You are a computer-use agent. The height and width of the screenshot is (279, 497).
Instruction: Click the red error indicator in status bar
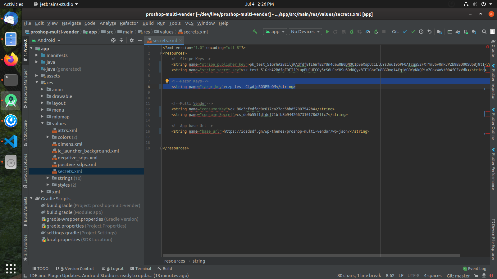pos(491,276)
